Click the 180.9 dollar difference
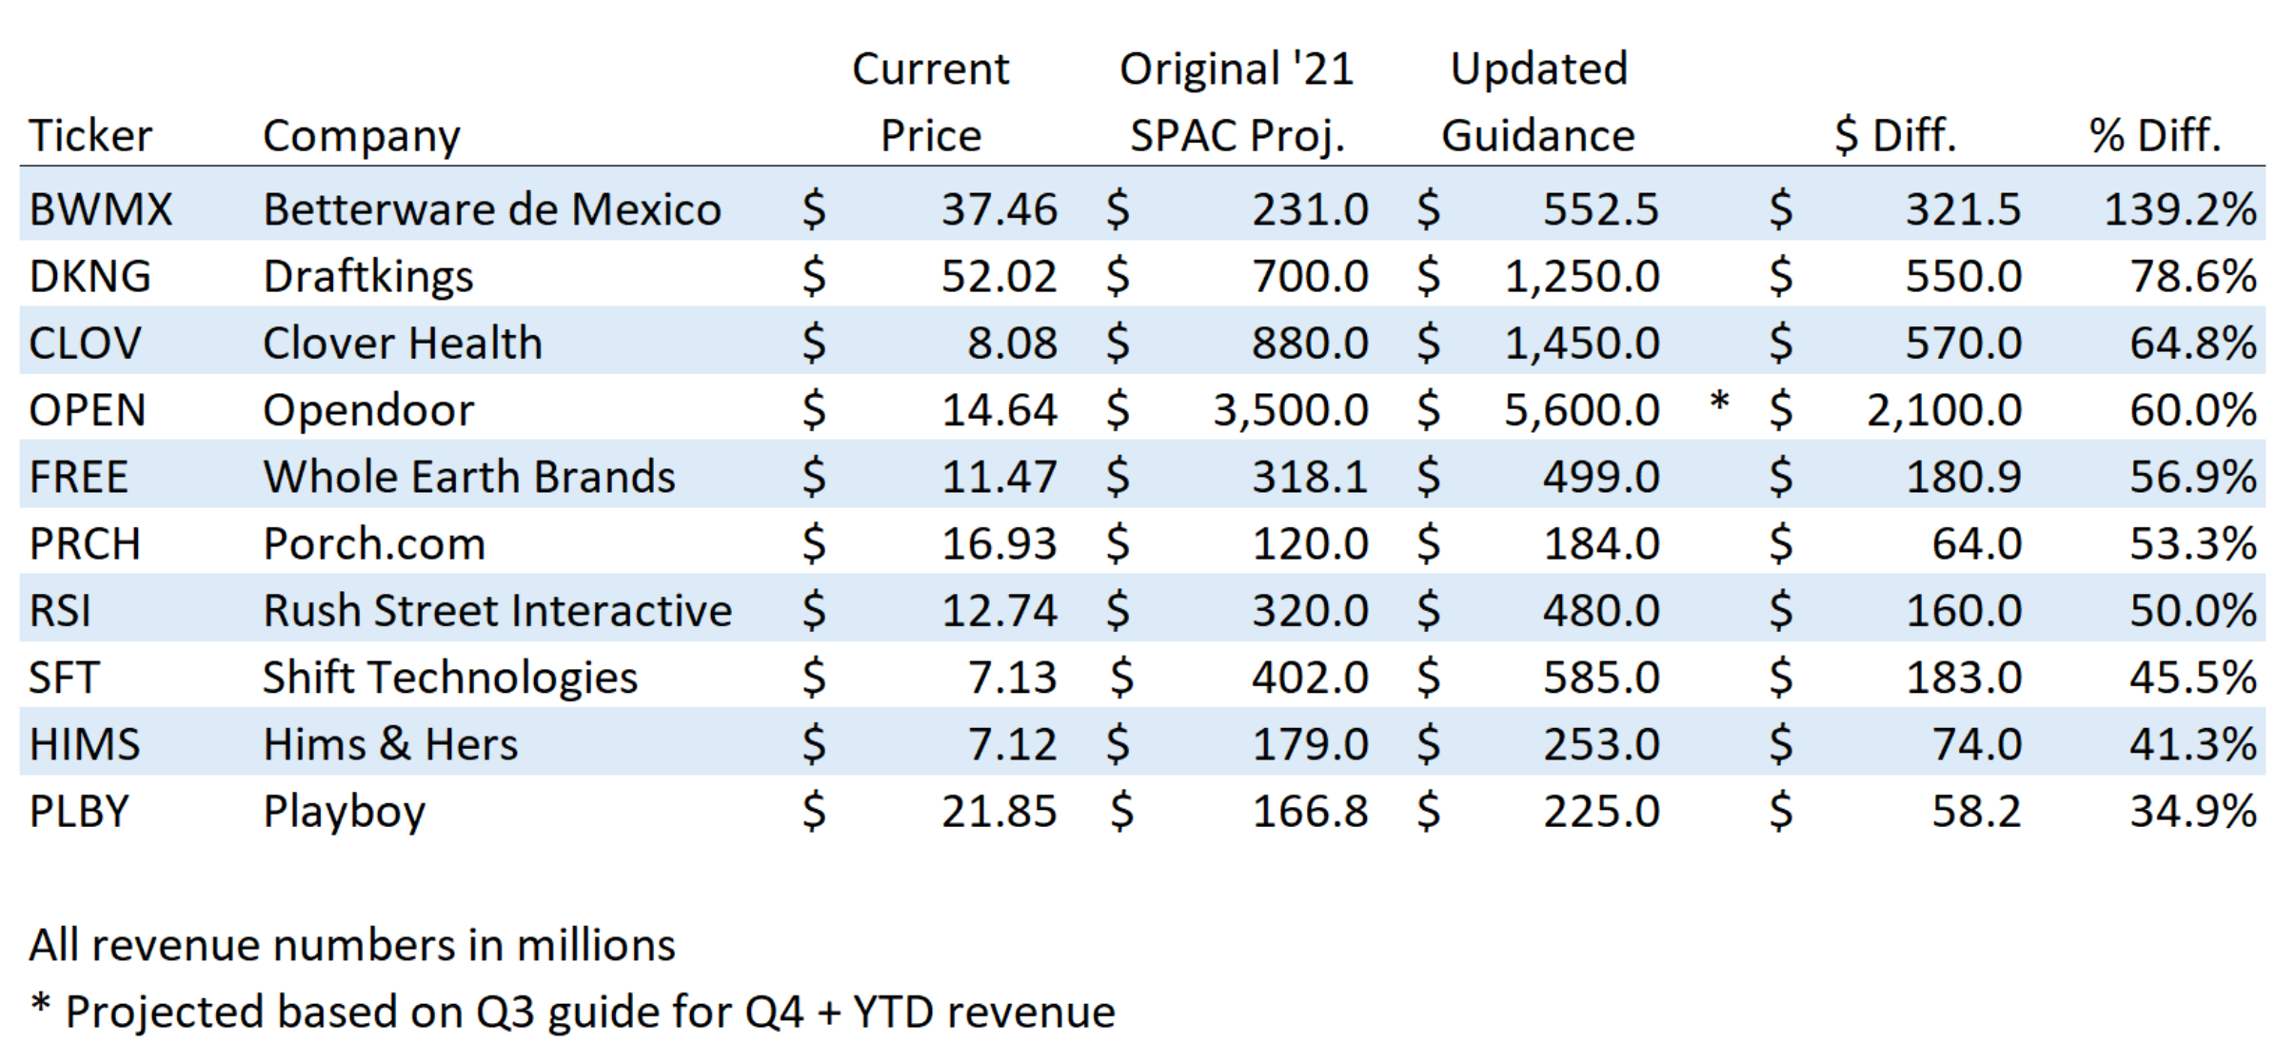 1964,477
